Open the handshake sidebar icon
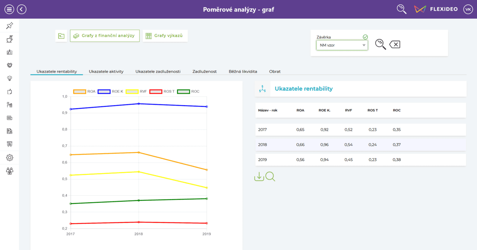The width and height of the screenshot is (477, 250). tap(10, 65)
